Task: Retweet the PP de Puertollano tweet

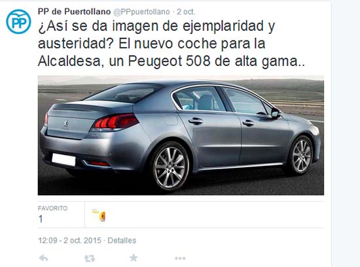Action: (90, 259)
